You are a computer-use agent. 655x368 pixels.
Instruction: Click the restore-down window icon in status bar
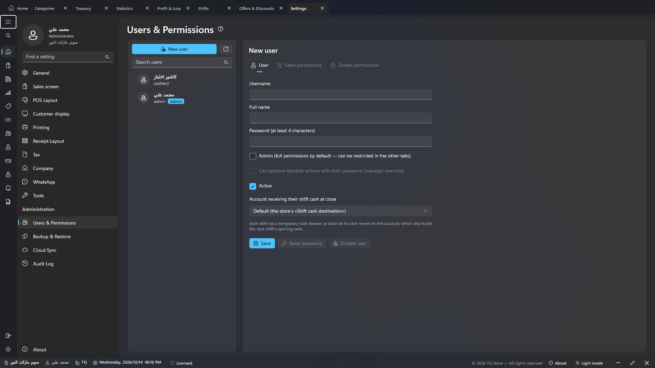[x=632, y=363]
